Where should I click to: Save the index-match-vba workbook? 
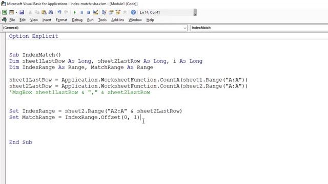[x=22, y=12]
